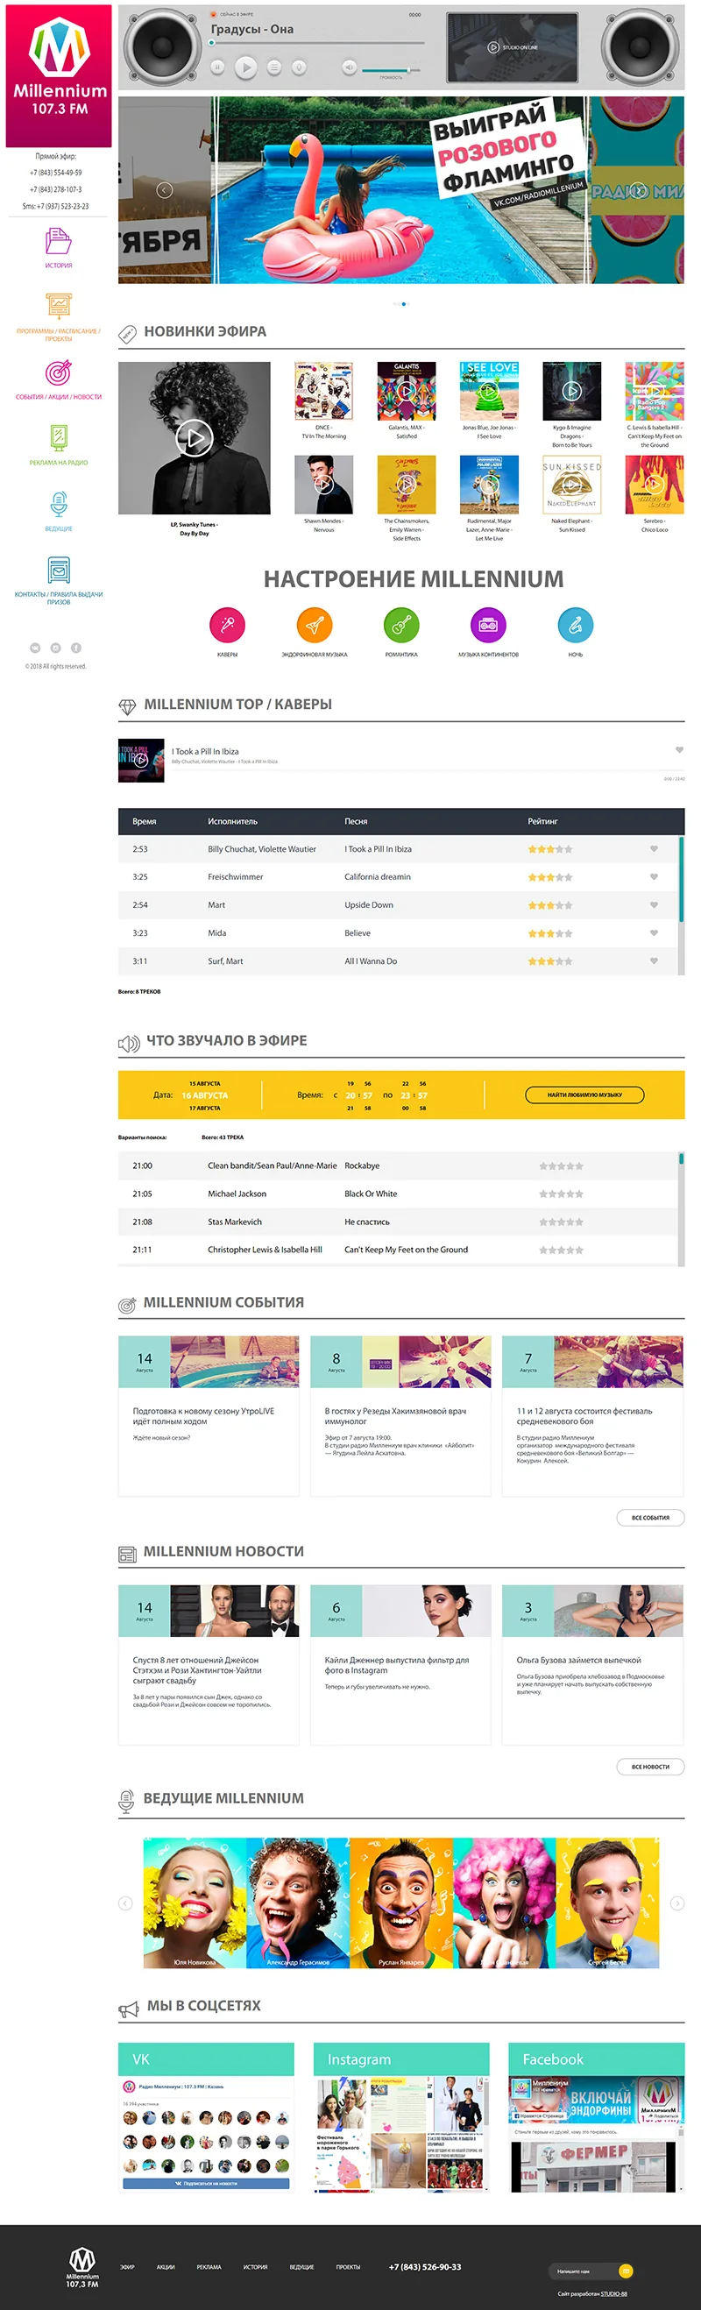Open the Акции footer menu item
Viewport: 701px width, 2310px height.
pyautogui.click(x=166, y=2267)
